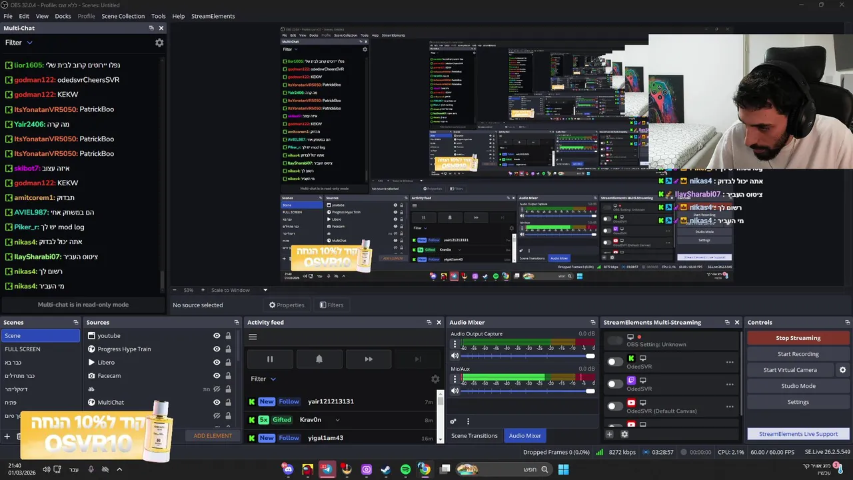Open Windows Start menu
853x480 pixels.
click(x=563, y=469)
